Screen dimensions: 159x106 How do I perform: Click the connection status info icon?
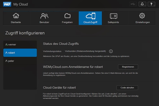[x=111, y=51]
